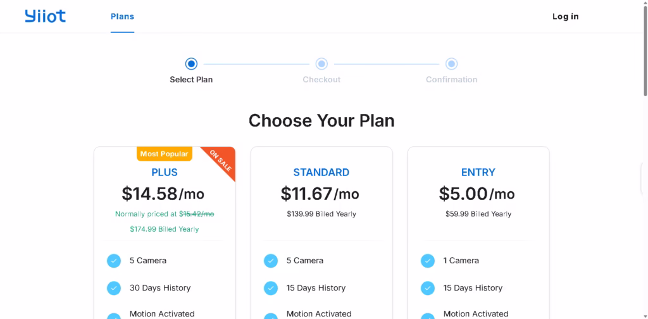The image size is (648, 319).
Task: Click the STANDARD plan 15 Days History checkmark
Action: click(x=271, y=288)
